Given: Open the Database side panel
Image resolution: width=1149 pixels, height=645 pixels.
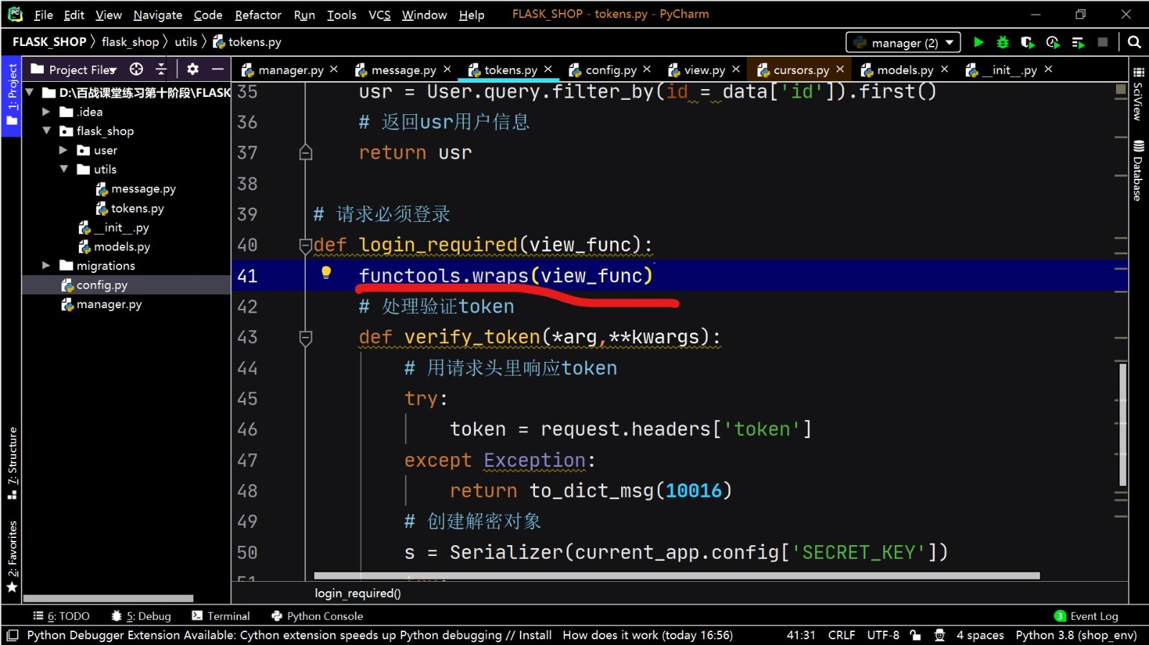Looking at the screenshot, I should tap(1138, 170).
